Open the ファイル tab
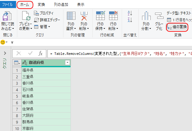This screenshot has height=131, width=192. click(x=8, y=5)
